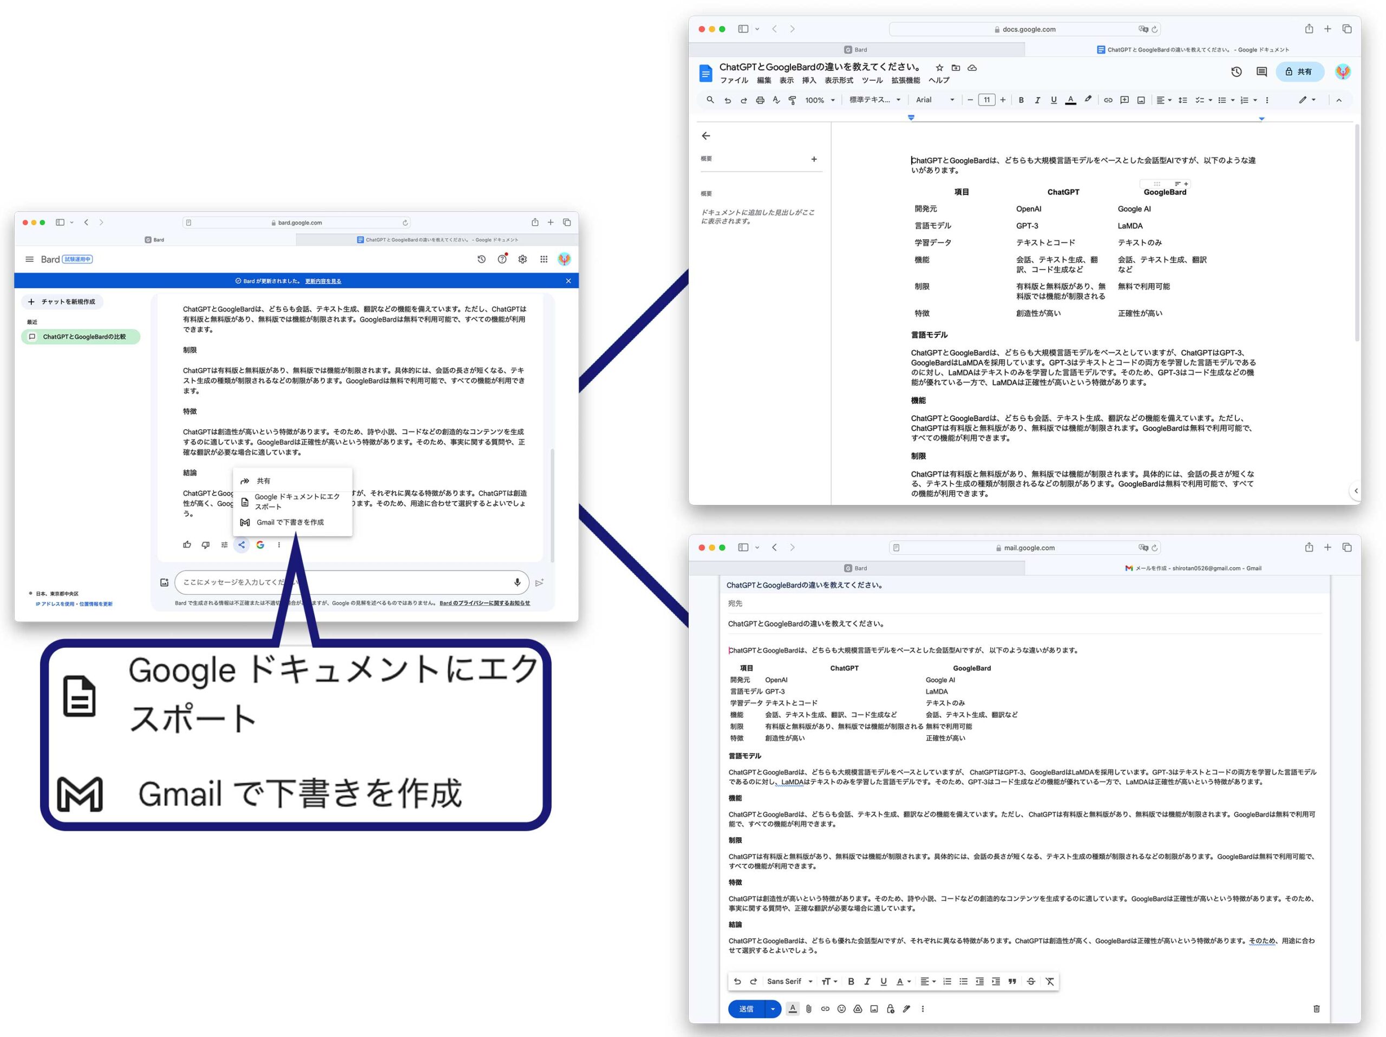Open version history clock in Google Docs

(x=1236, y=72)
